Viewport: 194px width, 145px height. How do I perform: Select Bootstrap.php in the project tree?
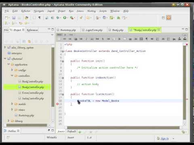click(26, 115)
